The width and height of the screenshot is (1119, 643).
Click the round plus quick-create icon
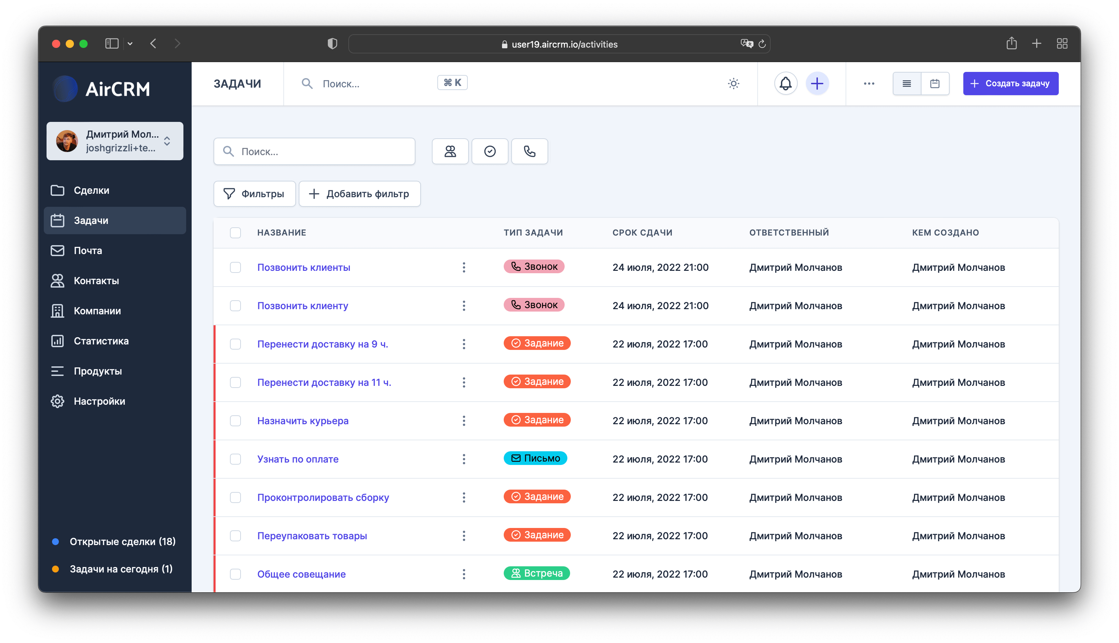pos(817,83)
